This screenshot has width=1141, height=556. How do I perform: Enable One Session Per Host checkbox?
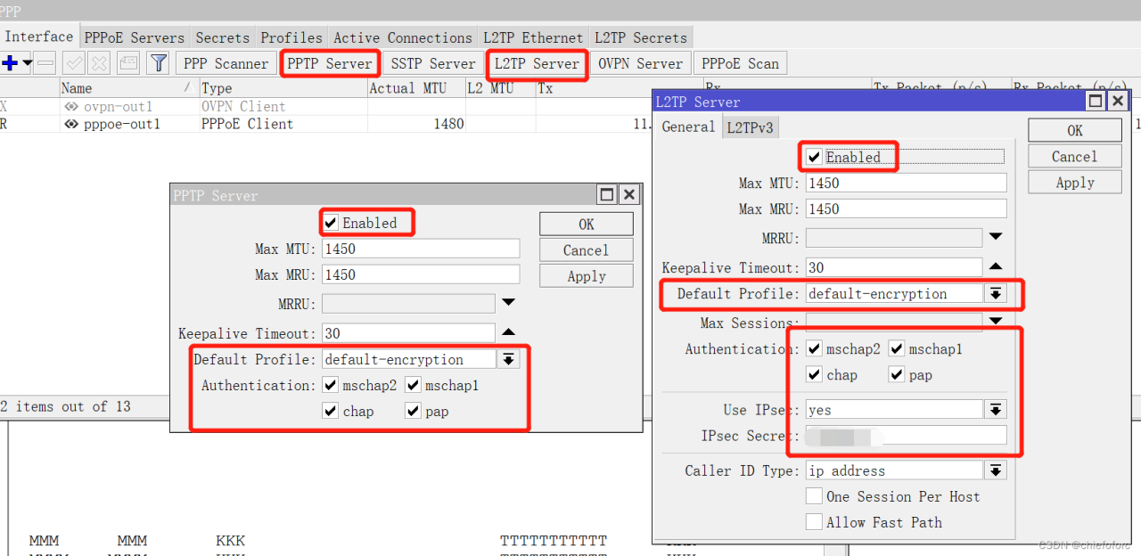tap(814, 496)
